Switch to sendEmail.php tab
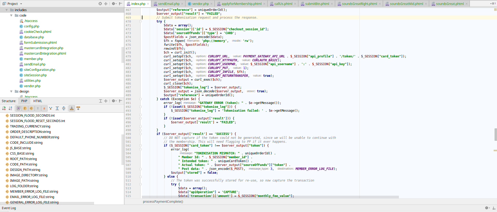The height and width of the screenshot is (212, 497). click(169, 4)
